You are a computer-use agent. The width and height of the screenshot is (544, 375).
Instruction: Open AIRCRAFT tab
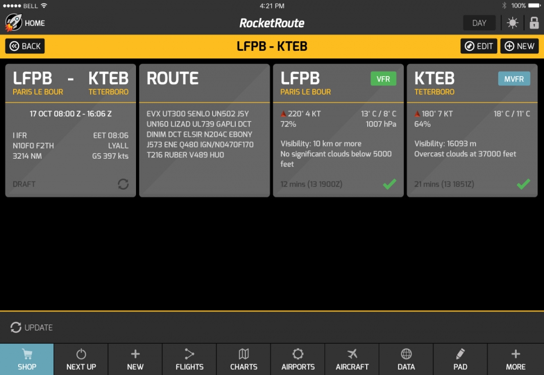tap(352, 359)
